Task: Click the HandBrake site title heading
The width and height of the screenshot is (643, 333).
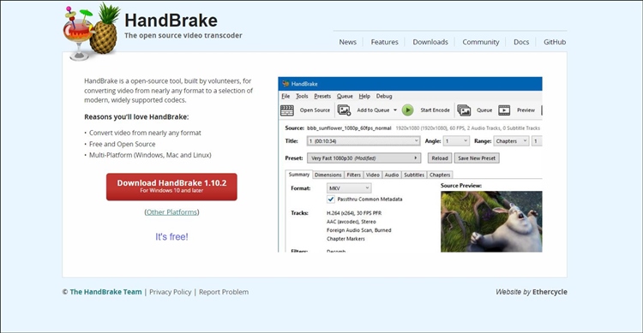Action: 171,21
